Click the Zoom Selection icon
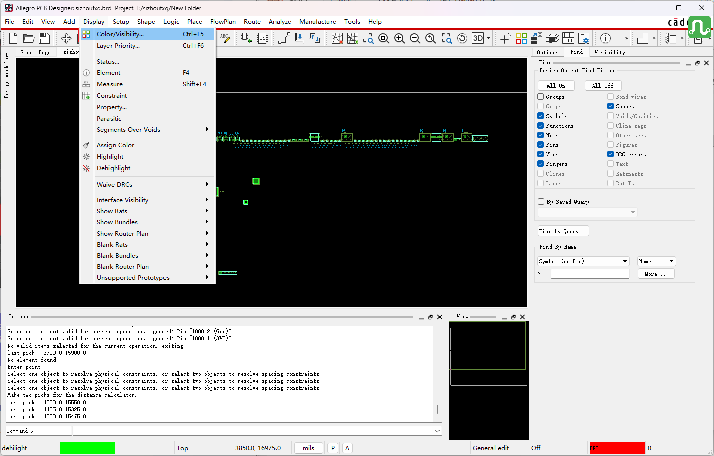Image resolution: width=714 pixels, height=456 pixels. (447, 38)
